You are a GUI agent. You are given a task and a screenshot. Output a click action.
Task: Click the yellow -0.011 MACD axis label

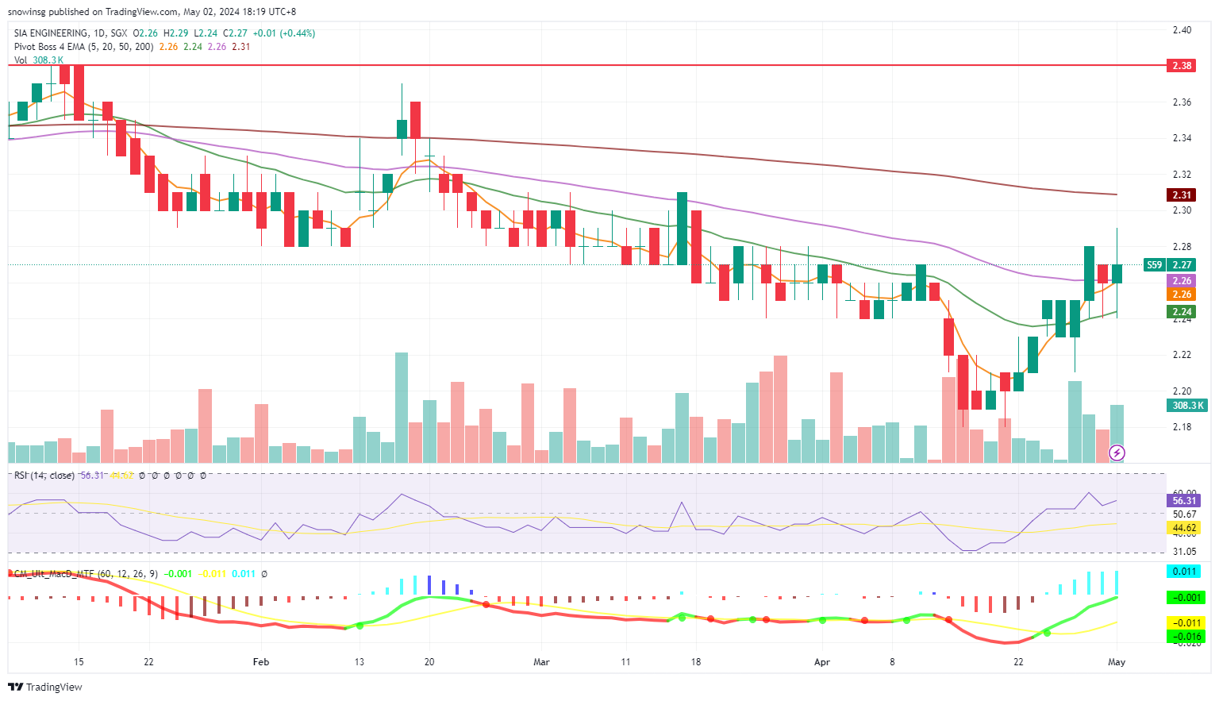(x=1186, y=623)
